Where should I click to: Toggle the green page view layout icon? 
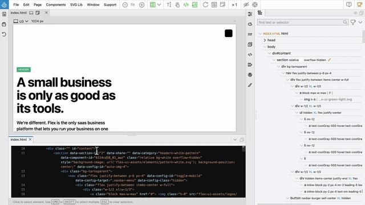(153, 5)
